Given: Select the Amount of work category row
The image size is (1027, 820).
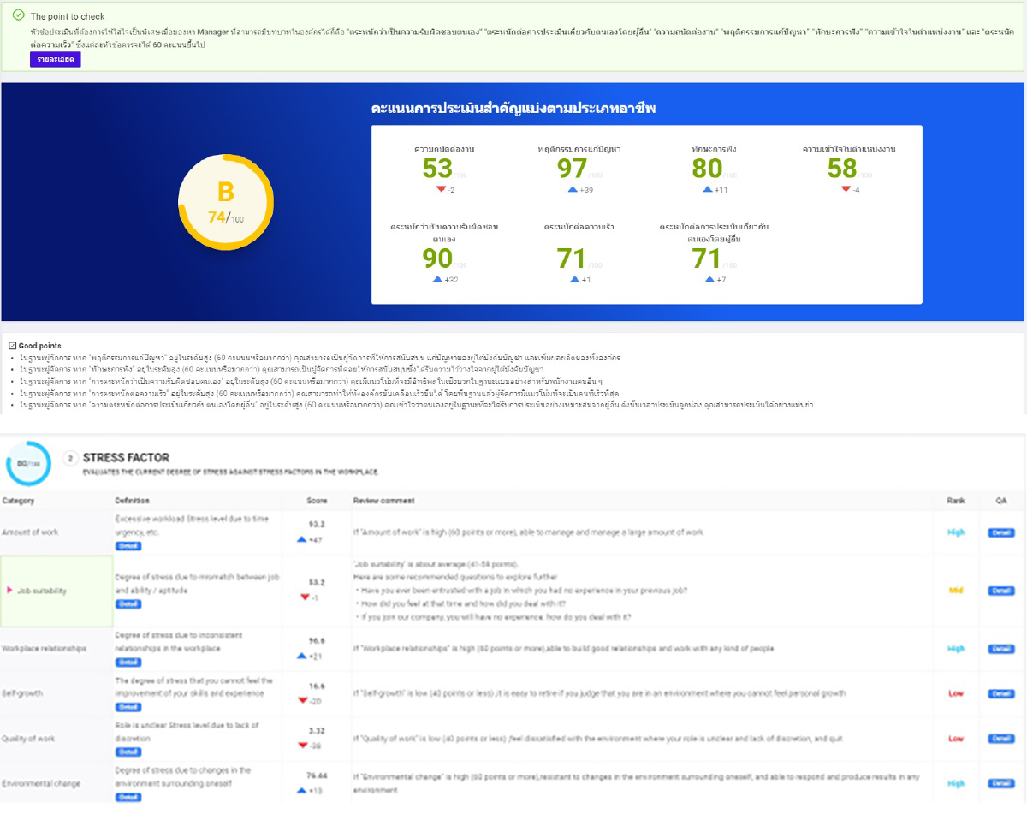Looking at the screenshot, I should click(513, 532).
